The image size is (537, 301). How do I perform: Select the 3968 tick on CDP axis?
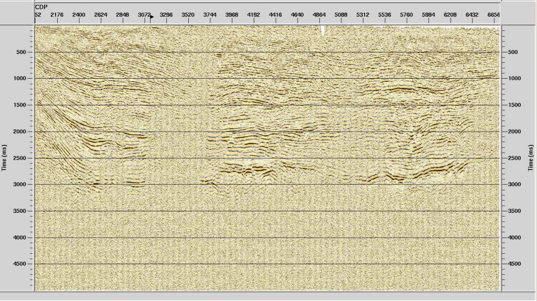click(x=231, y=15)
